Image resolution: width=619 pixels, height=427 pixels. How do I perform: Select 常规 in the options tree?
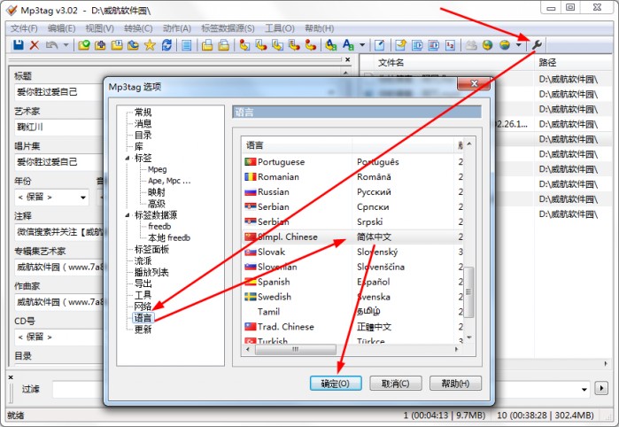[143, 113]
